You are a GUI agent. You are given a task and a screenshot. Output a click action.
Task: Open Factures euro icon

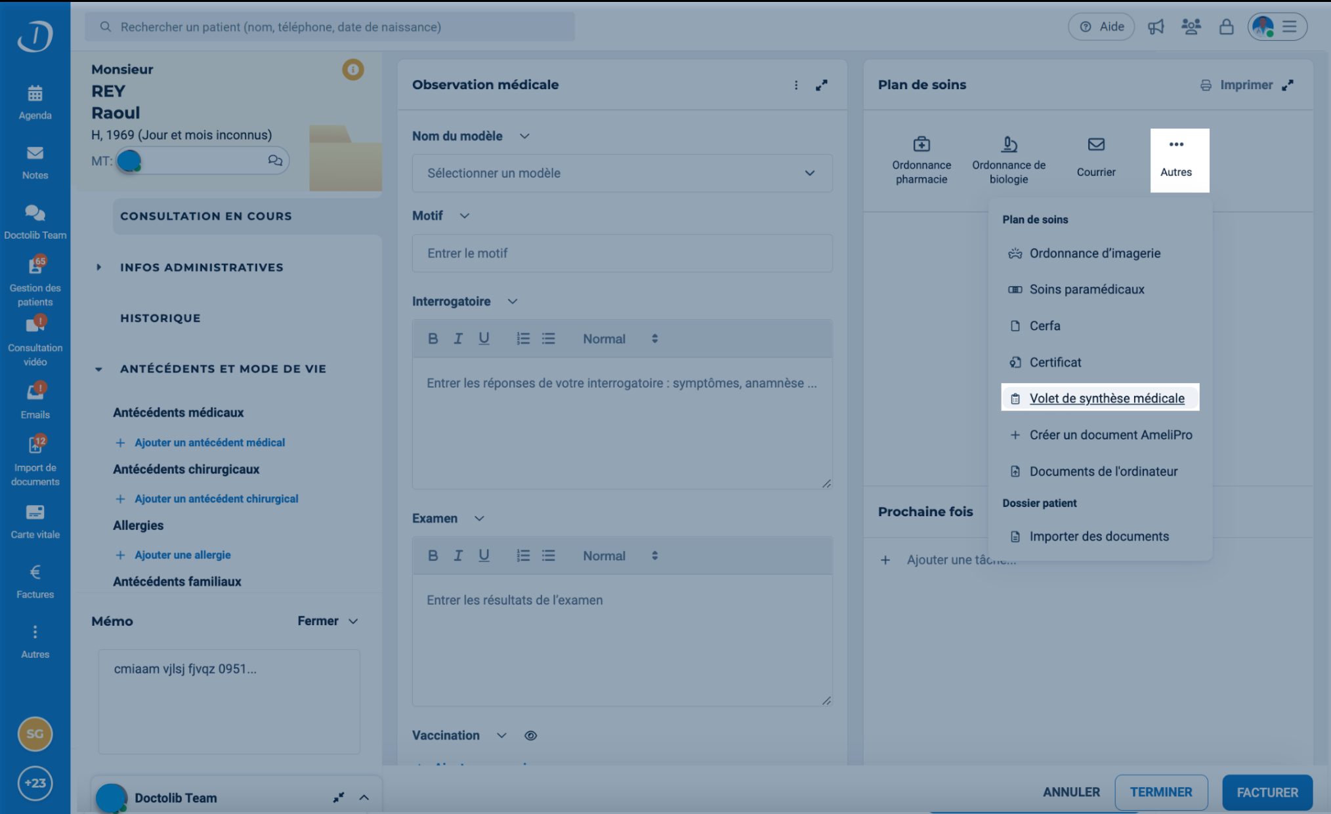(x=35, y=573)
